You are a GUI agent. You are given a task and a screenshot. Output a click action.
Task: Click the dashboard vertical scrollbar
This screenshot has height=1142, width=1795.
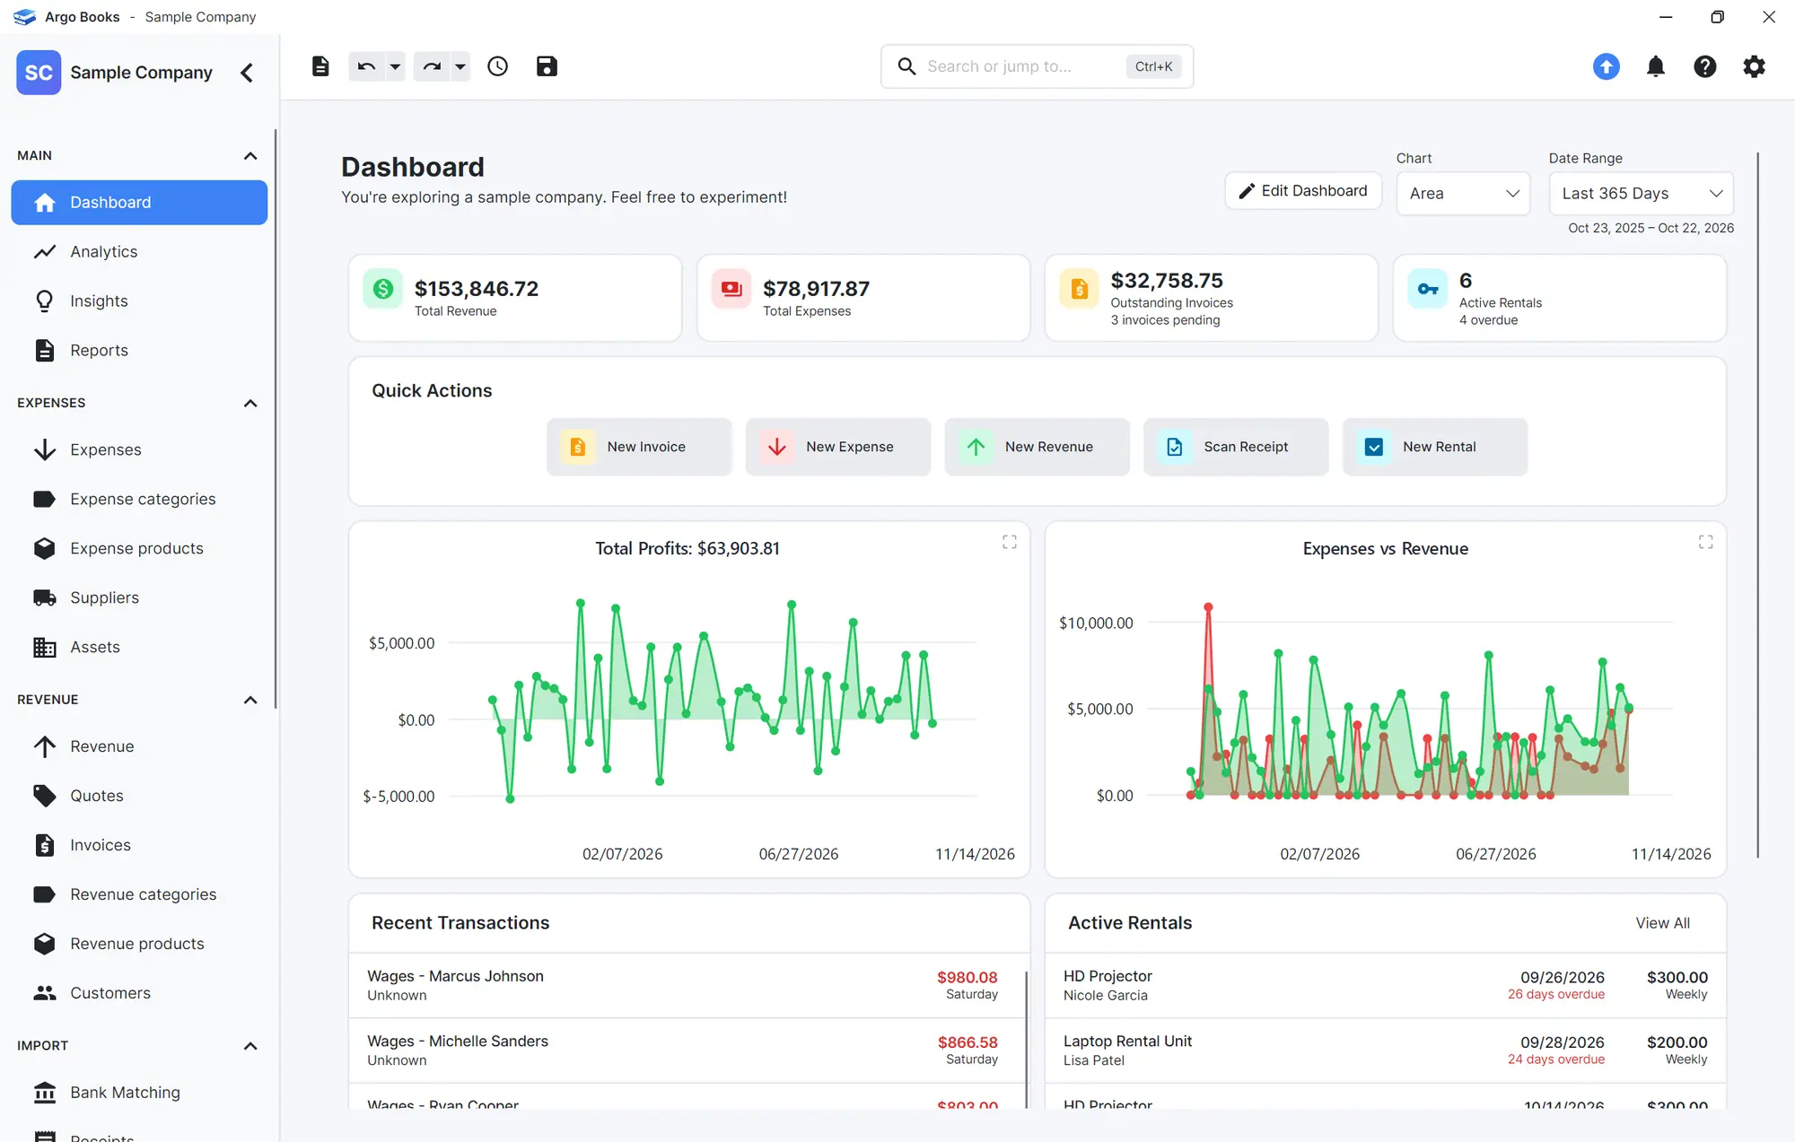click(1757, 505)
